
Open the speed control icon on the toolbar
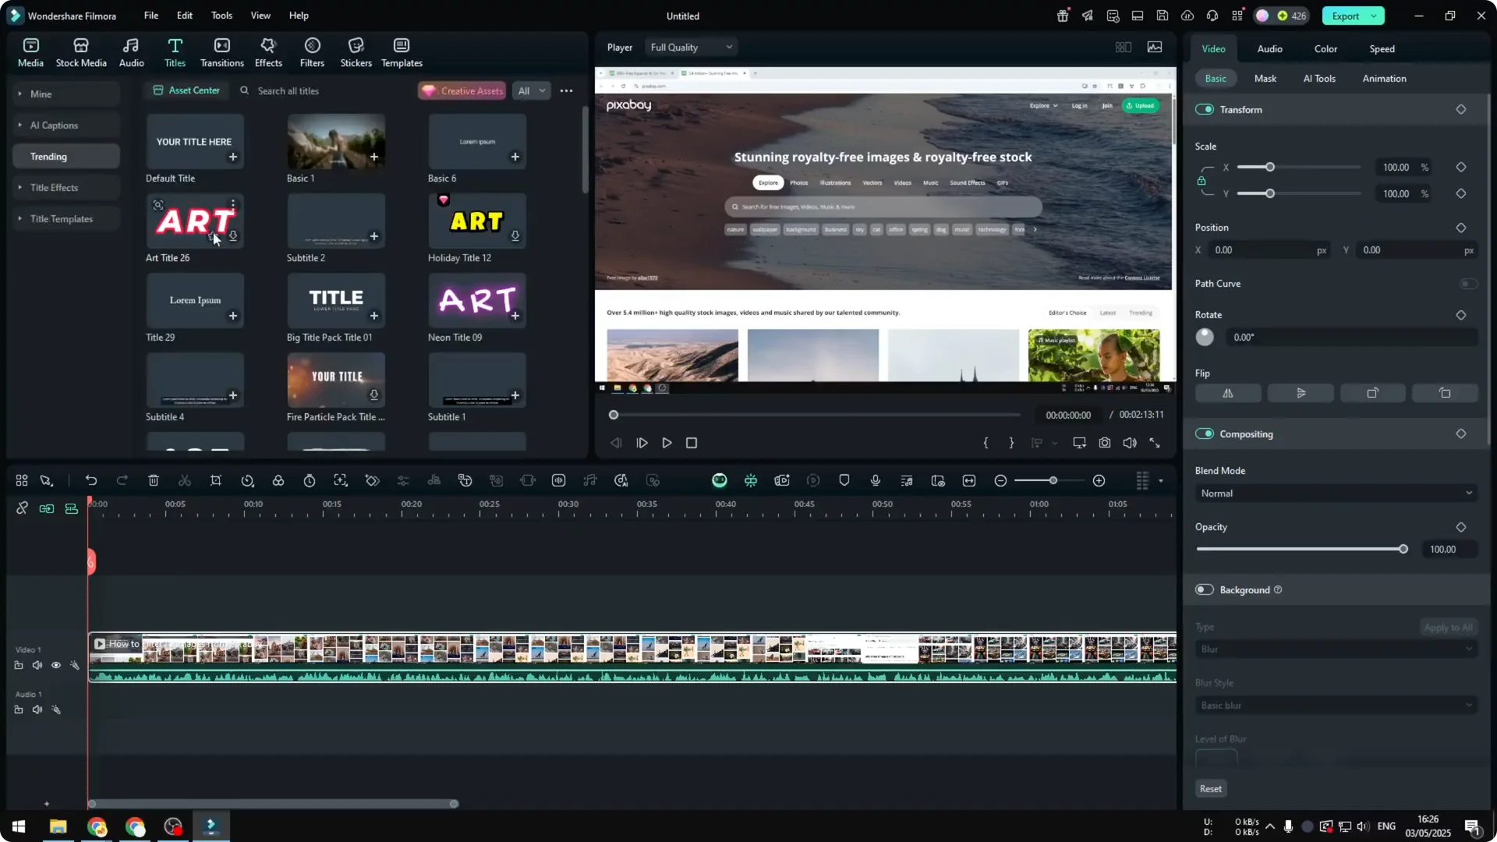248,480
